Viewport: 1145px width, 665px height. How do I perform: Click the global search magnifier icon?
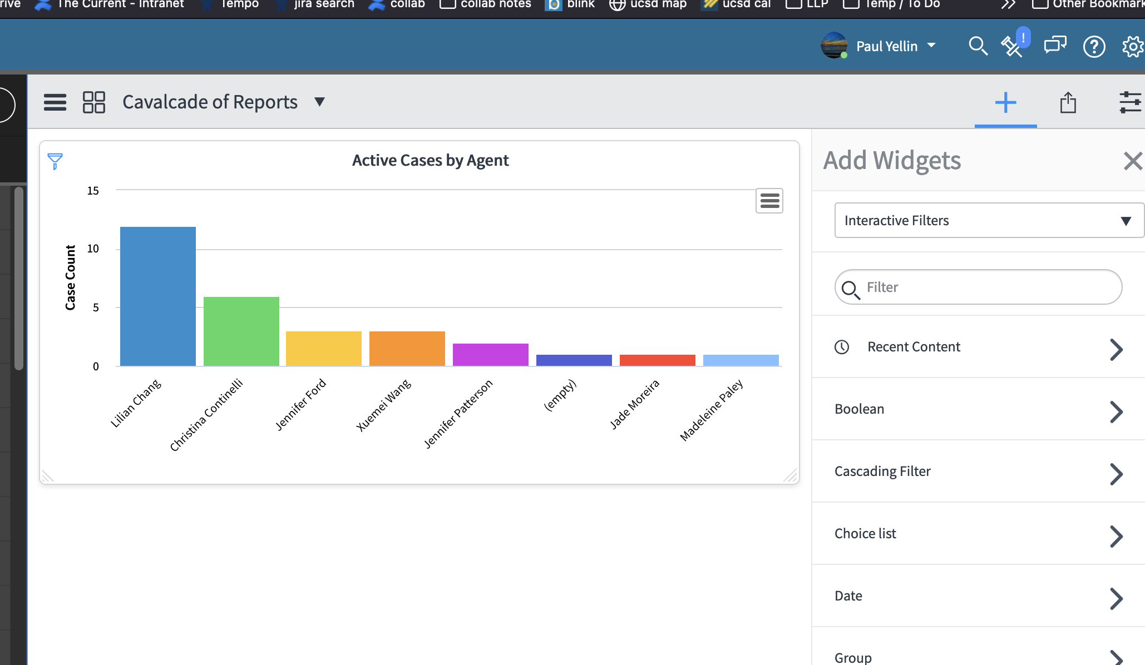[978, 46]
